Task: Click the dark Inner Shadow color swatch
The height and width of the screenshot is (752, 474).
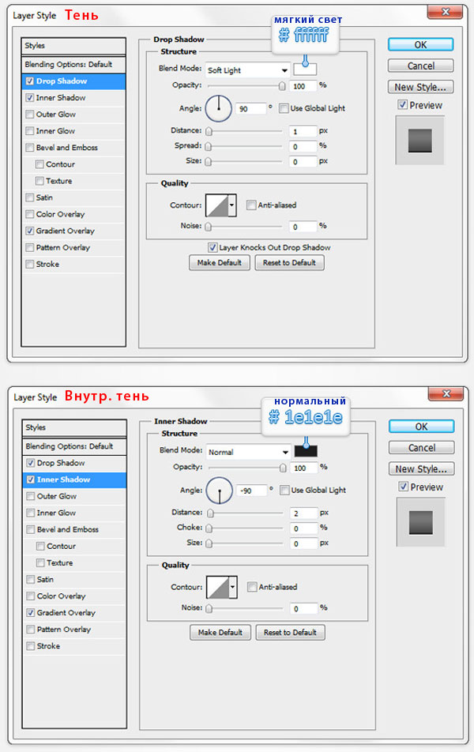Action: point(305,452)
